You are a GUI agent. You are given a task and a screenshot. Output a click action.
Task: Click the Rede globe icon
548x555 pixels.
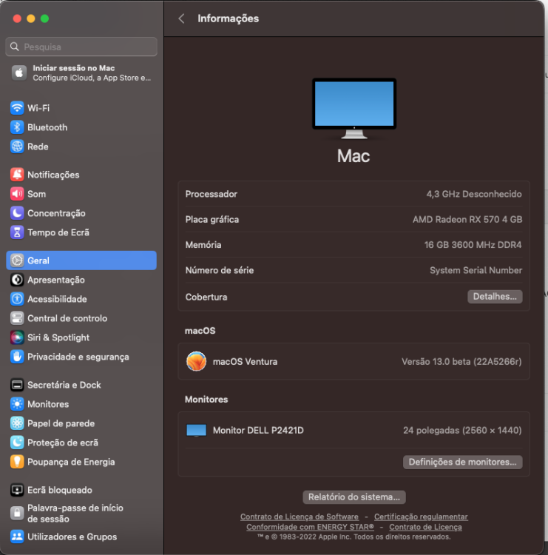point(17,147)
